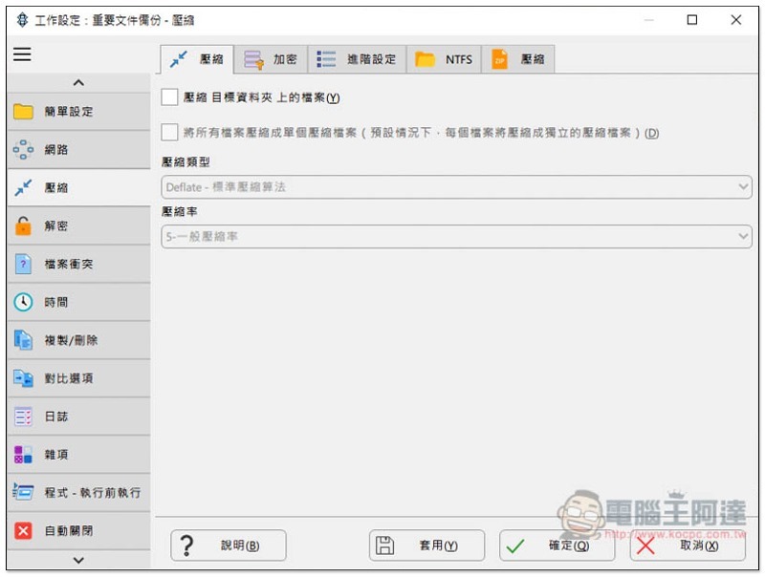
Task: Enable 壓縮目標資料夾上的檔案 checkbox
Action: click(169, 97)
